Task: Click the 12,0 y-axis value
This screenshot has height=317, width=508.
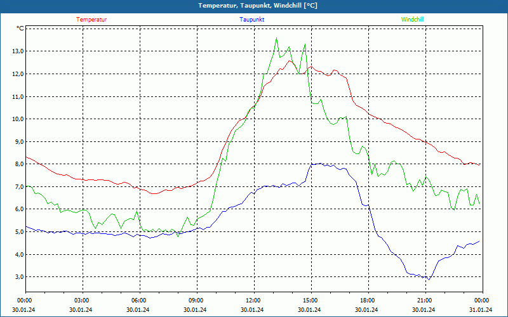Action: 18,74
